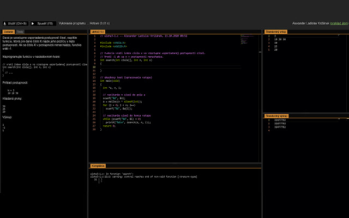Open the Vykonanie programu menu
Screen dimensions: 349x218
pos(72,24)
